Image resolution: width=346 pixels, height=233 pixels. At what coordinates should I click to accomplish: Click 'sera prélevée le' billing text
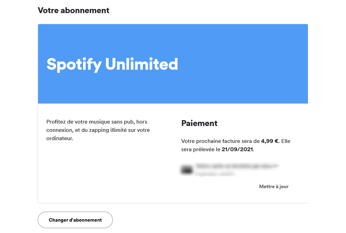pos(201,149)
